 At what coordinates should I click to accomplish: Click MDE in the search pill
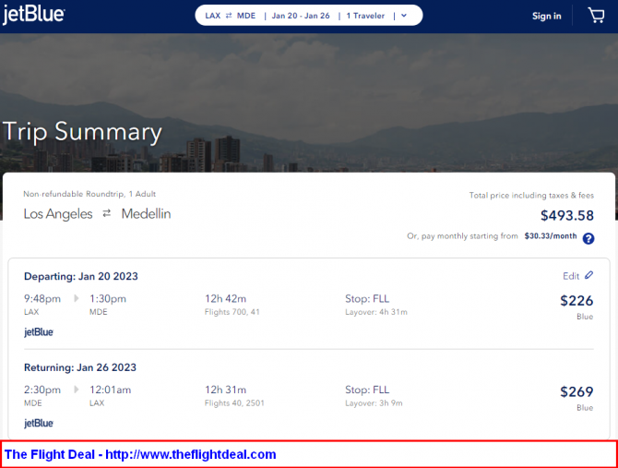click(246, 16)
